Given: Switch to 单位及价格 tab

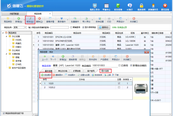Looking at the screenshot, I should (x=63, y=71).
